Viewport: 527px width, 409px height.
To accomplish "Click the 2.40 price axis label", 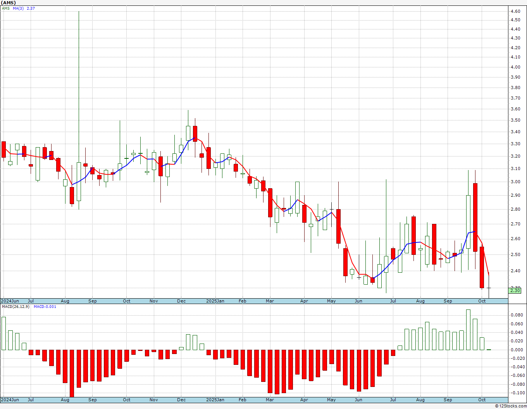I will coord(515,271).
